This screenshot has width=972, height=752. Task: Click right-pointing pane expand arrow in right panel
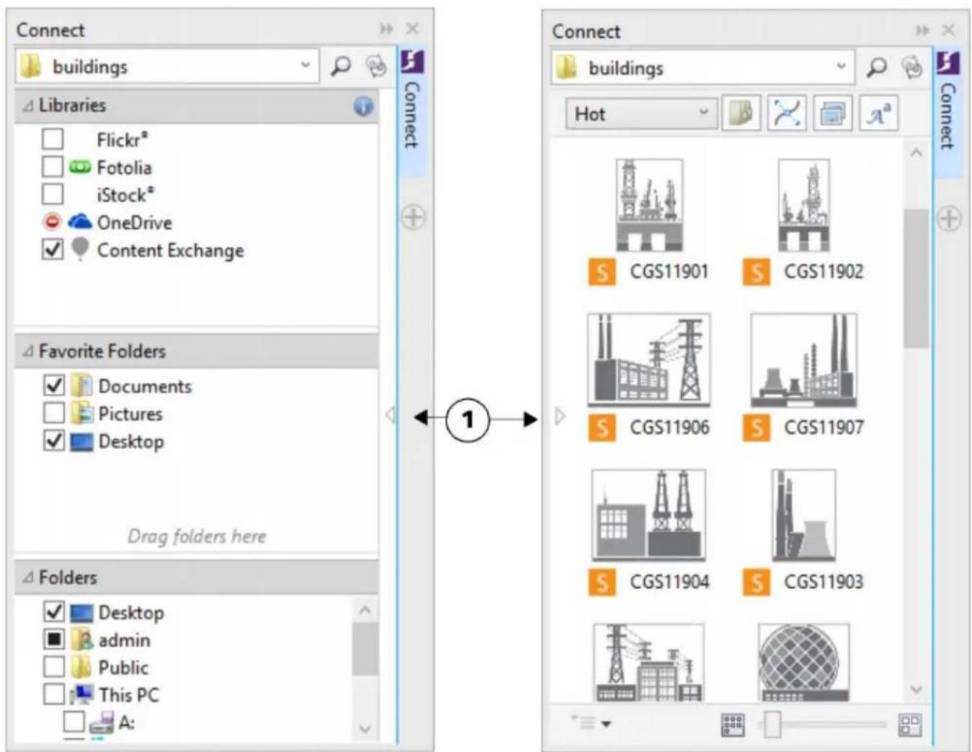coord(560,416)
